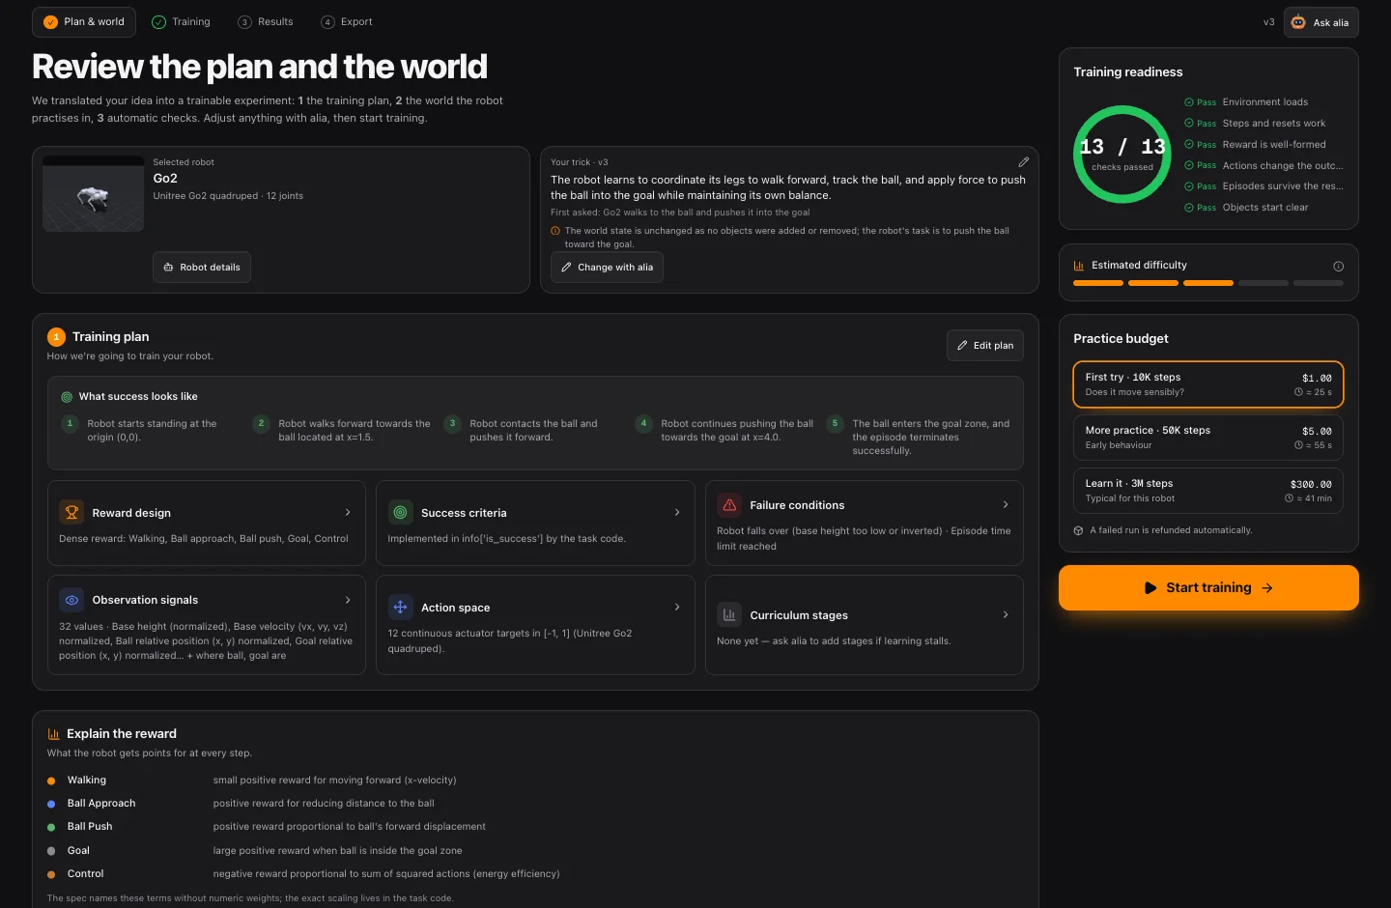Expand the Reward design card chevron
Viewport: 1391px width, 908px height.
coord(348,513)
